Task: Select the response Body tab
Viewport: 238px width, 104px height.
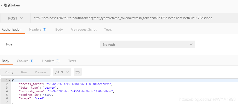Action: tap(5, 61)
